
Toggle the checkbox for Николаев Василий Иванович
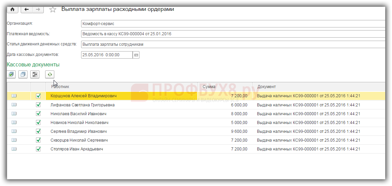tap(38, 113)
